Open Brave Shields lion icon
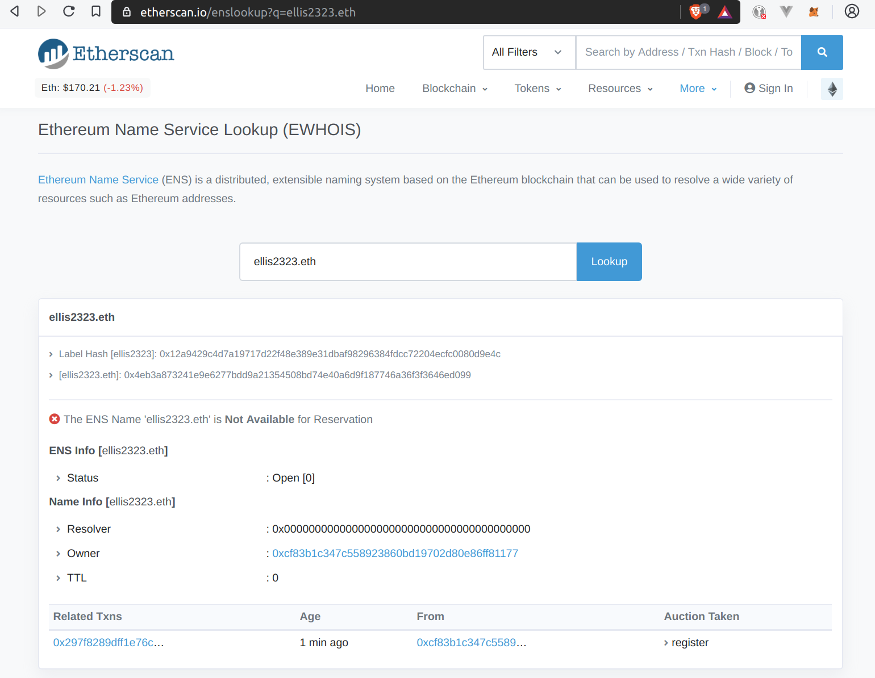 [x=697, y=11]
